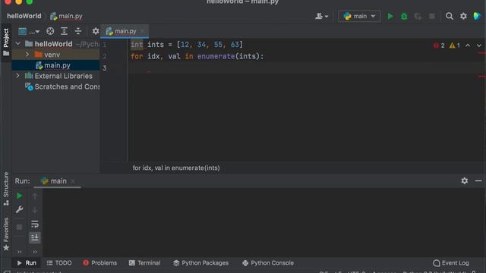Select Scratches and Consoles item

click(62, 86)
